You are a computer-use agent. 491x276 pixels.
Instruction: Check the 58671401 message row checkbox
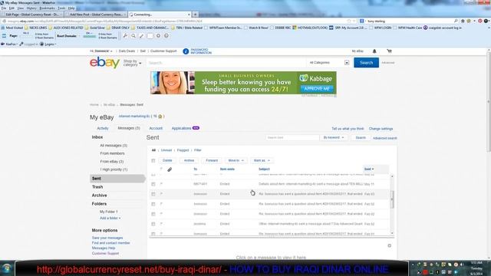pyautogui.click(x=153, y=184)
